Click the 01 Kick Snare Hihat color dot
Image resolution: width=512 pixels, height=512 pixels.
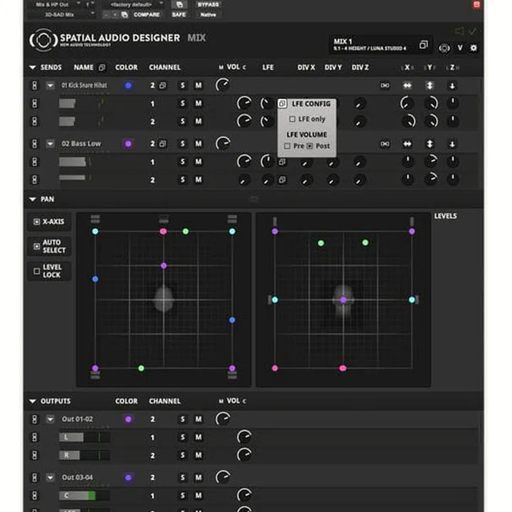tap(128, 85)
